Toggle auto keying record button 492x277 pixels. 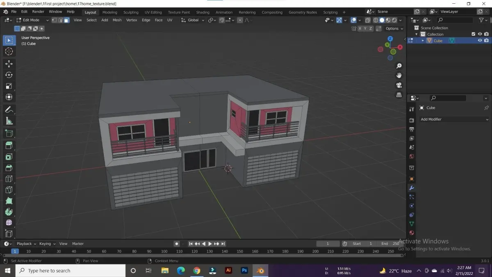(x=177, y=244)
